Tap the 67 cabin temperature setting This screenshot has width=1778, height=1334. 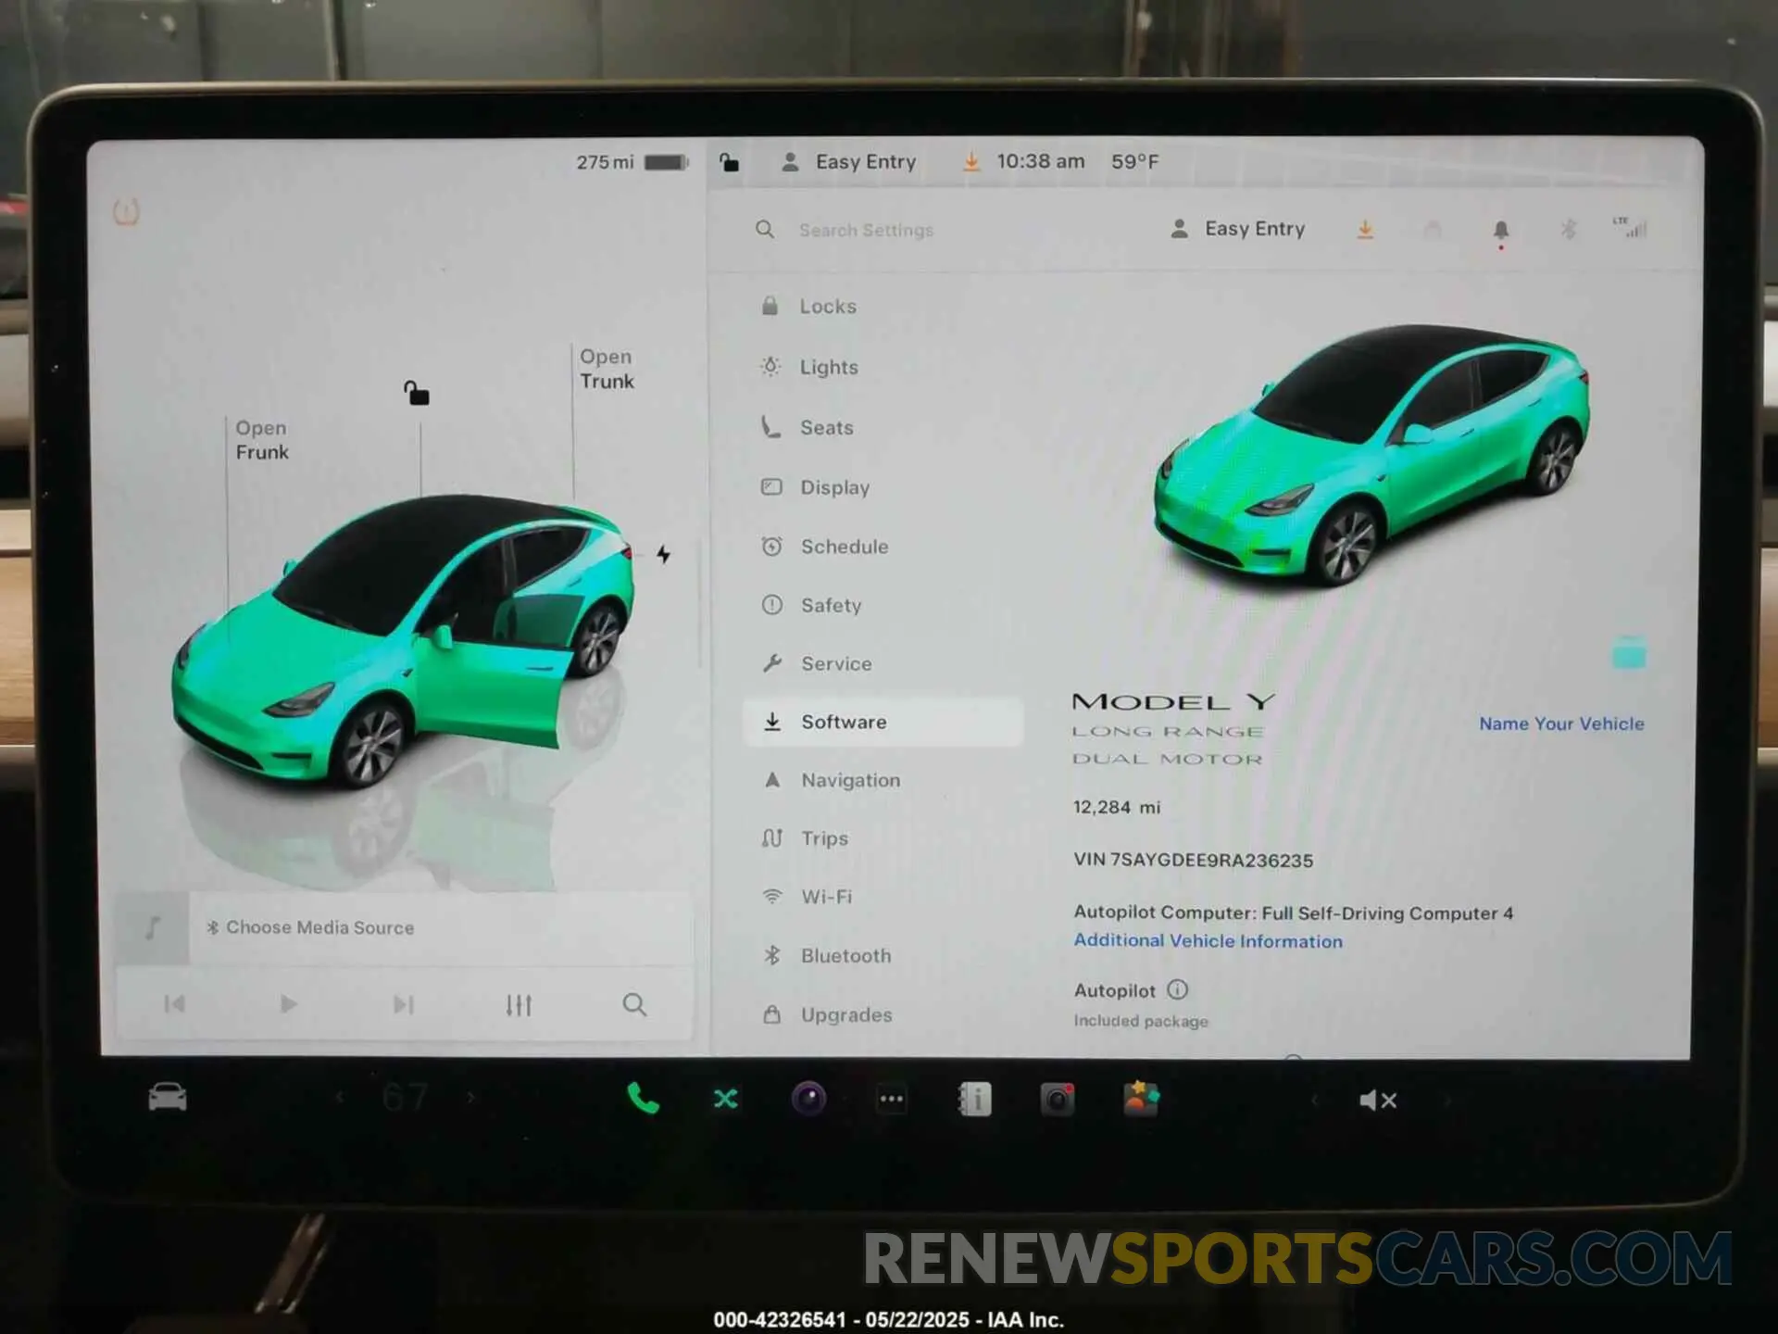pos(405,1098)
